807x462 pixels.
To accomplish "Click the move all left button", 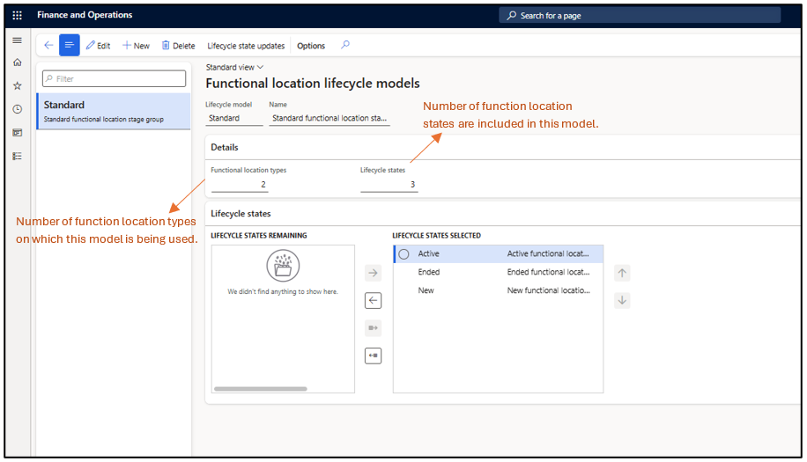I will click(x=374, y=356).
